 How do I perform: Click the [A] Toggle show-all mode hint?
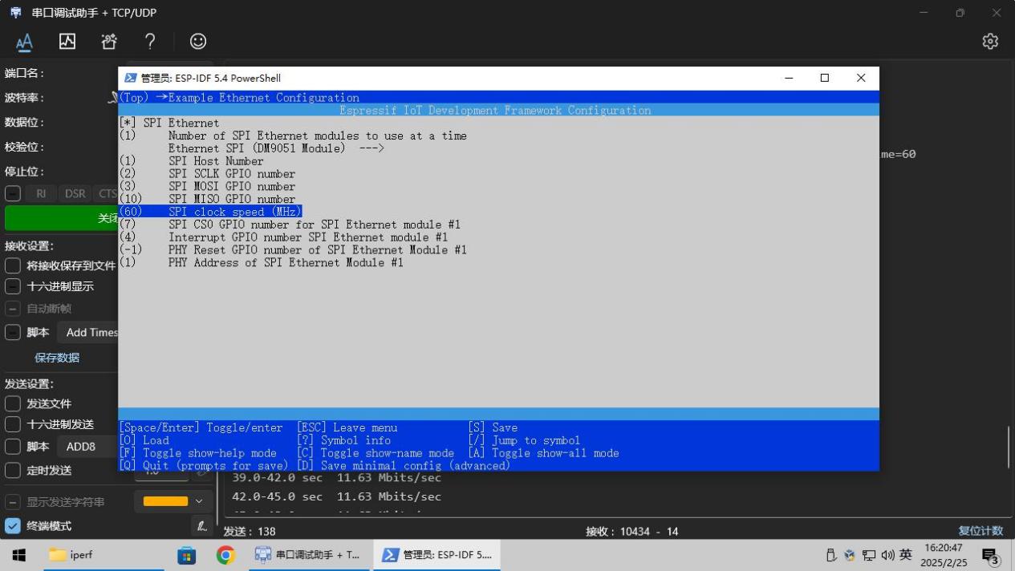(x=543, y=453)
